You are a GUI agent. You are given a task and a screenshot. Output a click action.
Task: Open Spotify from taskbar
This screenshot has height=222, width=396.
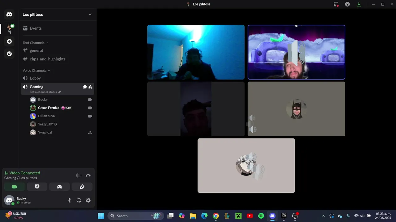pyautogui.click(x=261, y=216)
